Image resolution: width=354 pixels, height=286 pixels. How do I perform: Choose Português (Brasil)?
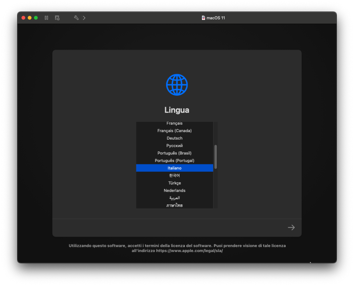175,153
